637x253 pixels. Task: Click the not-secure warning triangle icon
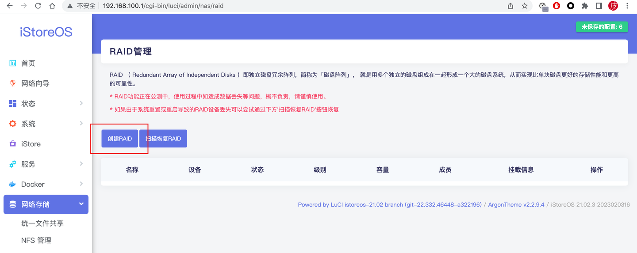pyautogui.click(x=70, y=6)
